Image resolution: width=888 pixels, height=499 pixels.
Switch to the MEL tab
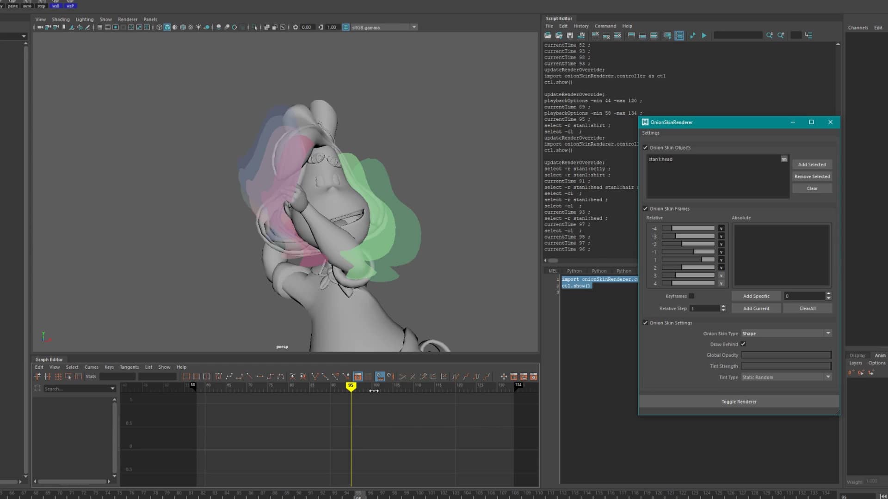click(x=553, y=271)
